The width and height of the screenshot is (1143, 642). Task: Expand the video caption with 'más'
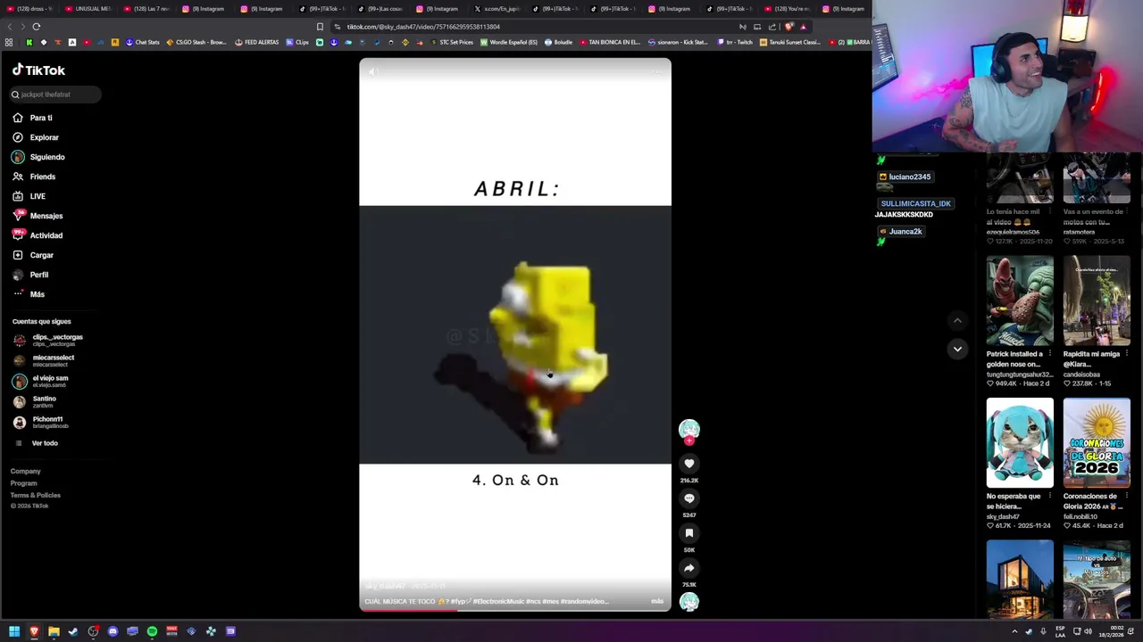point(657,602)
